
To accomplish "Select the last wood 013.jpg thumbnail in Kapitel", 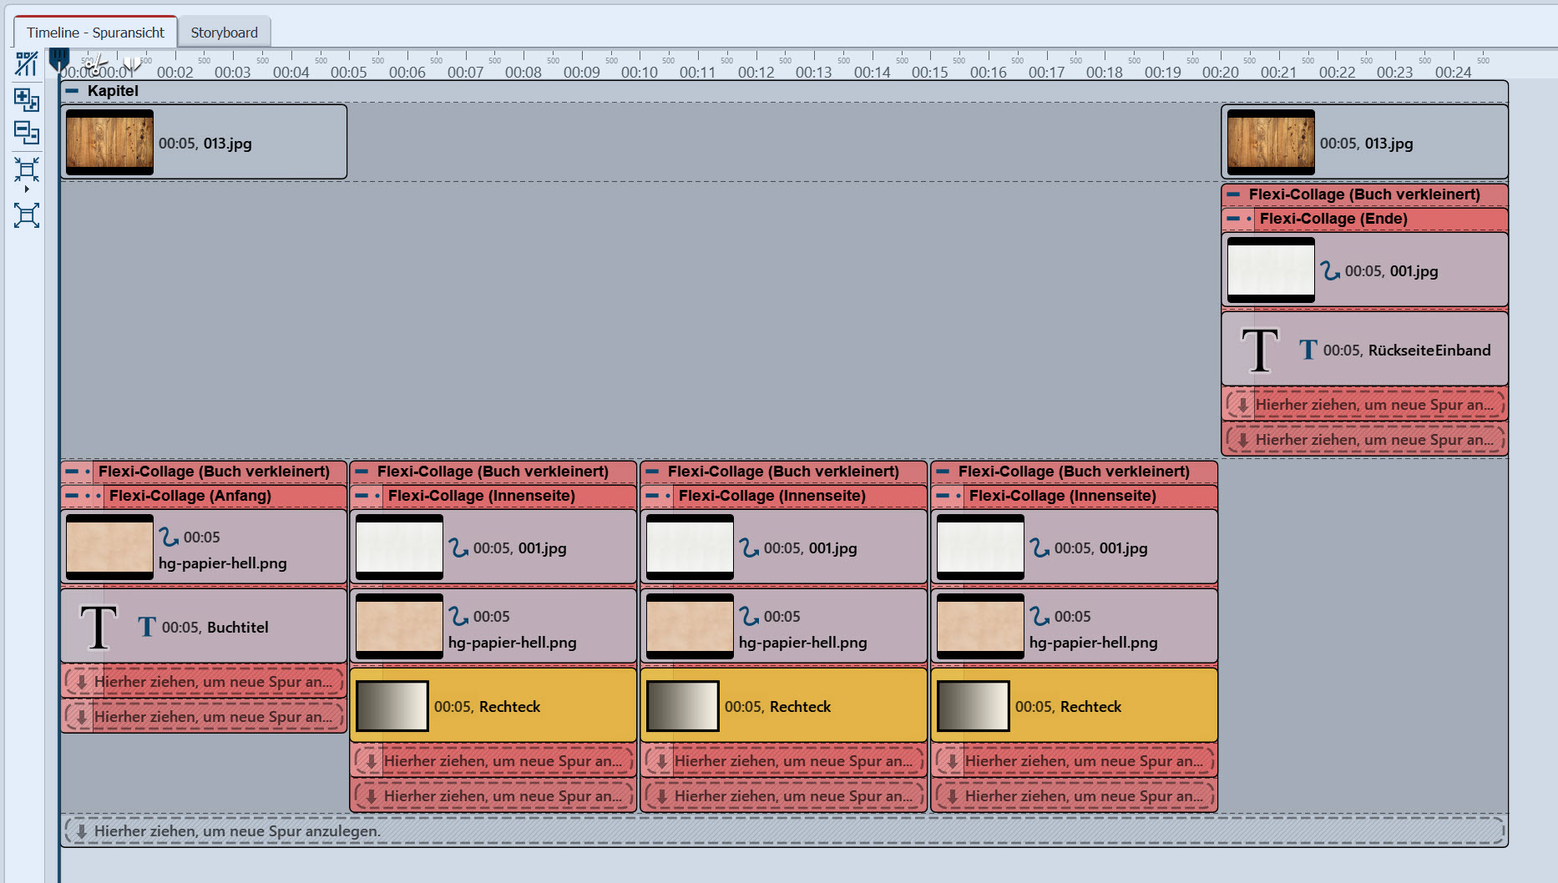I will point(1271,142).
